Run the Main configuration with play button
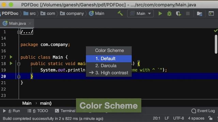 pos(160,14)
